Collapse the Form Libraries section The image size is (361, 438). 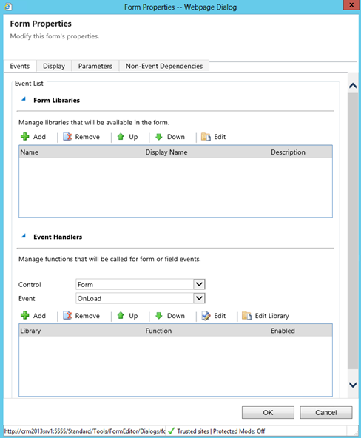point(24,99)
